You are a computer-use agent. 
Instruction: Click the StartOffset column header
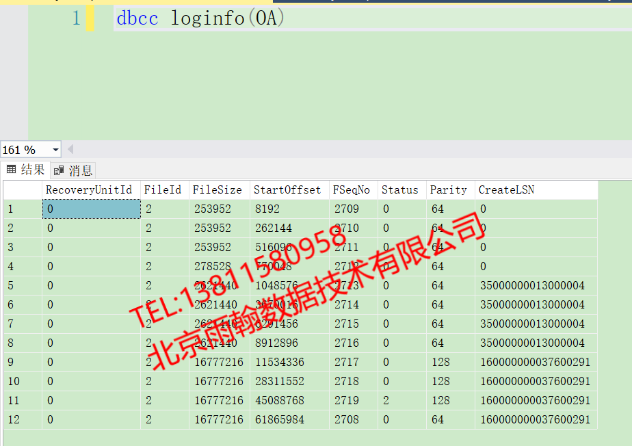click(x=289, y=190)
